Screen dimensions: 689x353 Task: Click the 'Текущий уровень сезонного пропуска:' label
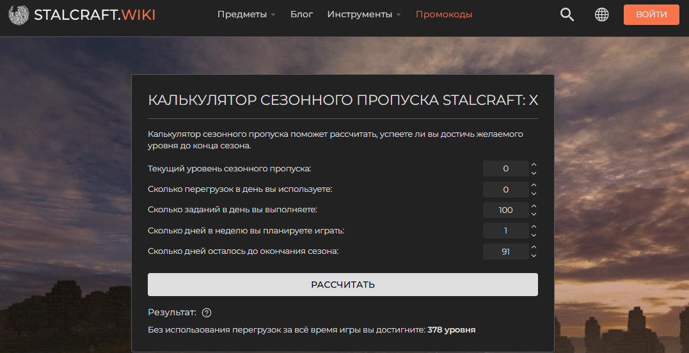coord(230,169)
